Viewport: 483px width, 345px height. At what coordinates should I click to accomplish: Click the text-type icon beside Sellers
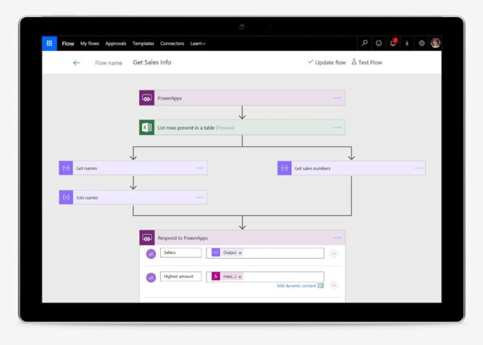151,254
